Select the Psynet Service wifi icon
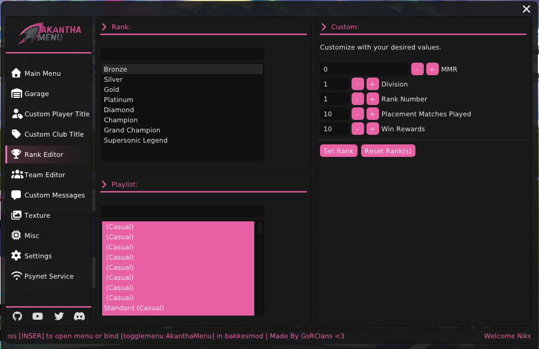Screen dimensions: 539x349 16,276
